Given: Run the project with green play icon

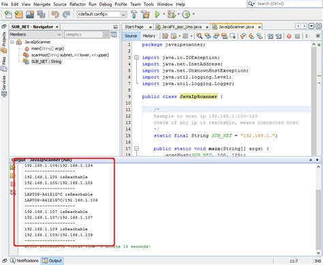Looking at the screenshot, I should point(157,14).
